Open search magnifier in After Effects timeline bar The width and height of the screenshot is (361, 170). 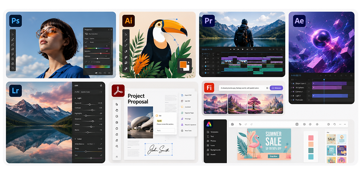[351, 75]
